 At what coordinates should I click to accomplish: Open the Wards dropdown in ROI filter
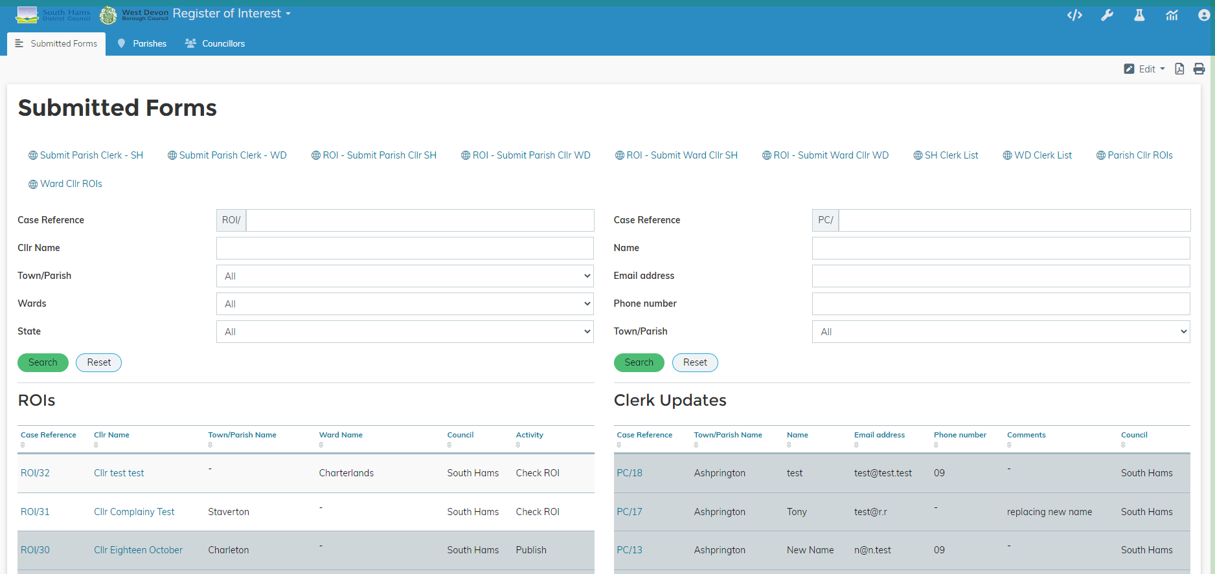pyautogui.click(x=405, y=304)
